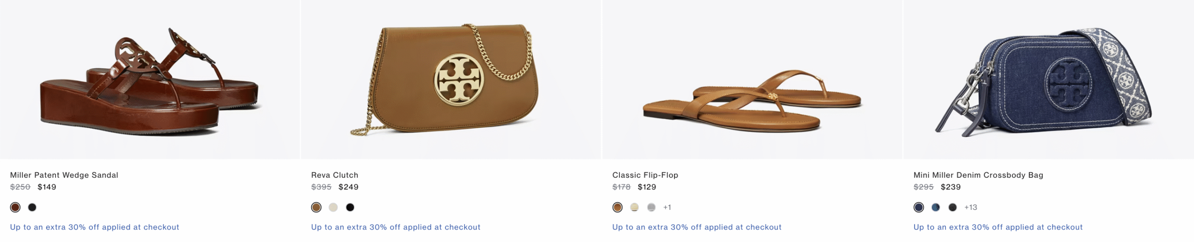
Task: Pick the medium blue swatch for the Crossbody Bag
Action: [x=936, y=207]
